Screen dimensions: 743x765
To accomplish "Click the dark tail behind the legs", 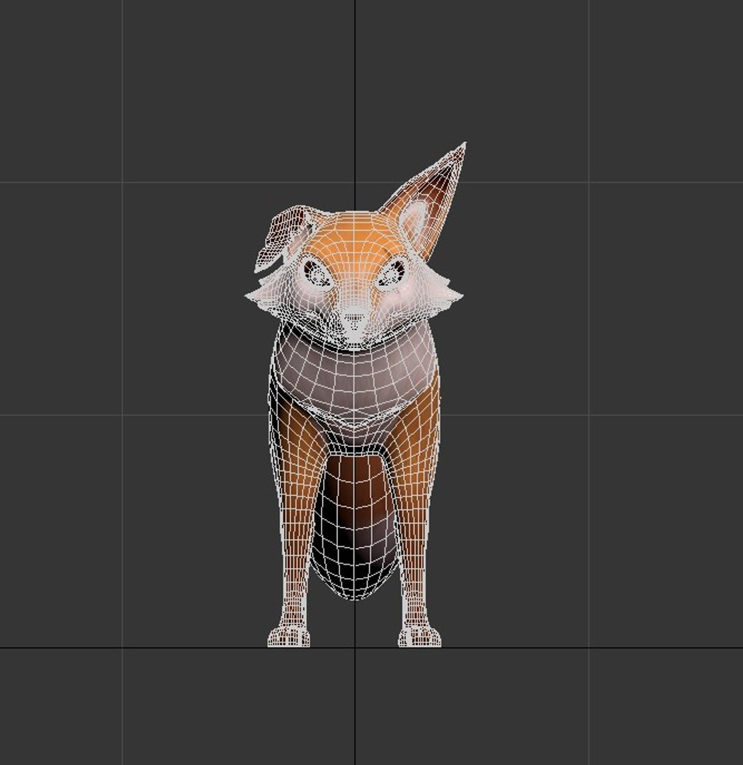I will coord(355,527).
